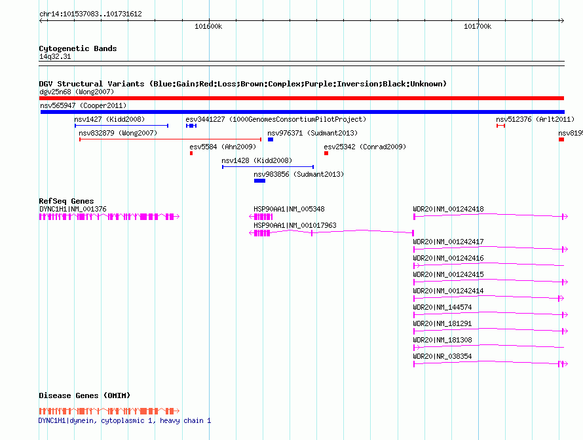
Task: Click the WDR20|NR_038354 label text
Action: click(442, 356)
